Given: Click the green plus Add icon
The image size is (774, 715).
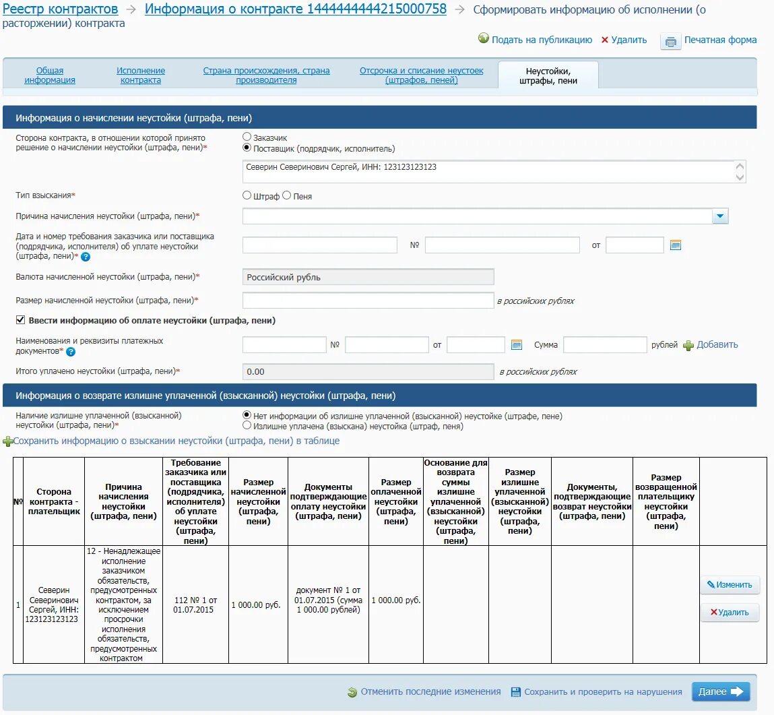Looking at the screenshot, I should point(688,346).
